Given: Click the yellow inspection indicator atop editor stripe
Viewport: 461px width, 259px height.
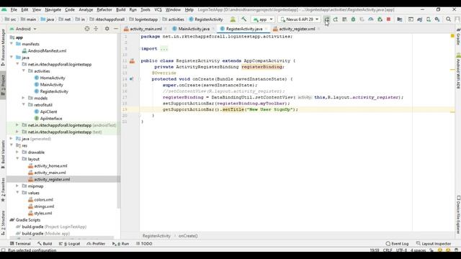Looking at the screenshot, I should (452, 36).
